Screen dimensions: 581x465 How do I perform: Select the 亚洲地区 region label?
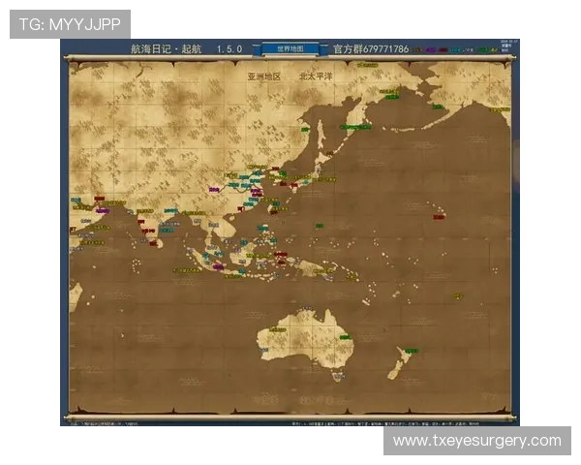pos(262,75)
